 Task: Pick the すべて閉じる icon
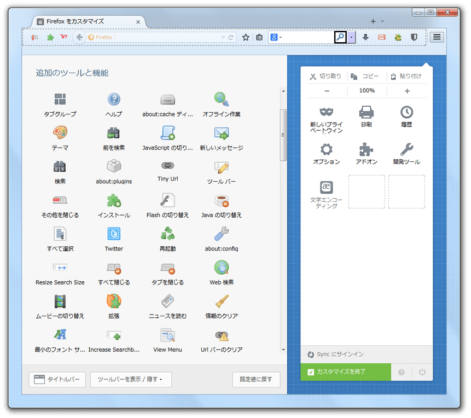coord(114,269)
